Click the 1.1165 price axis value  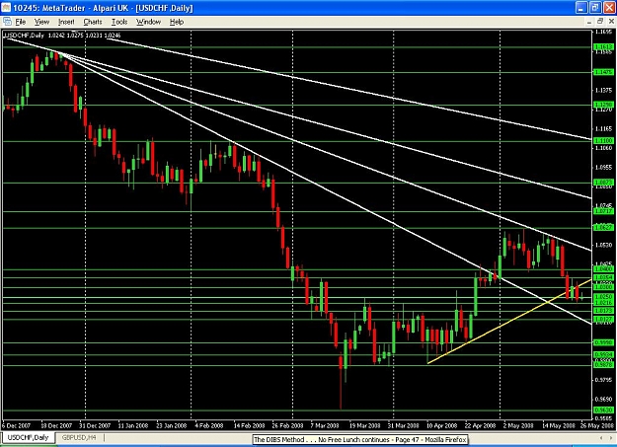604,128
